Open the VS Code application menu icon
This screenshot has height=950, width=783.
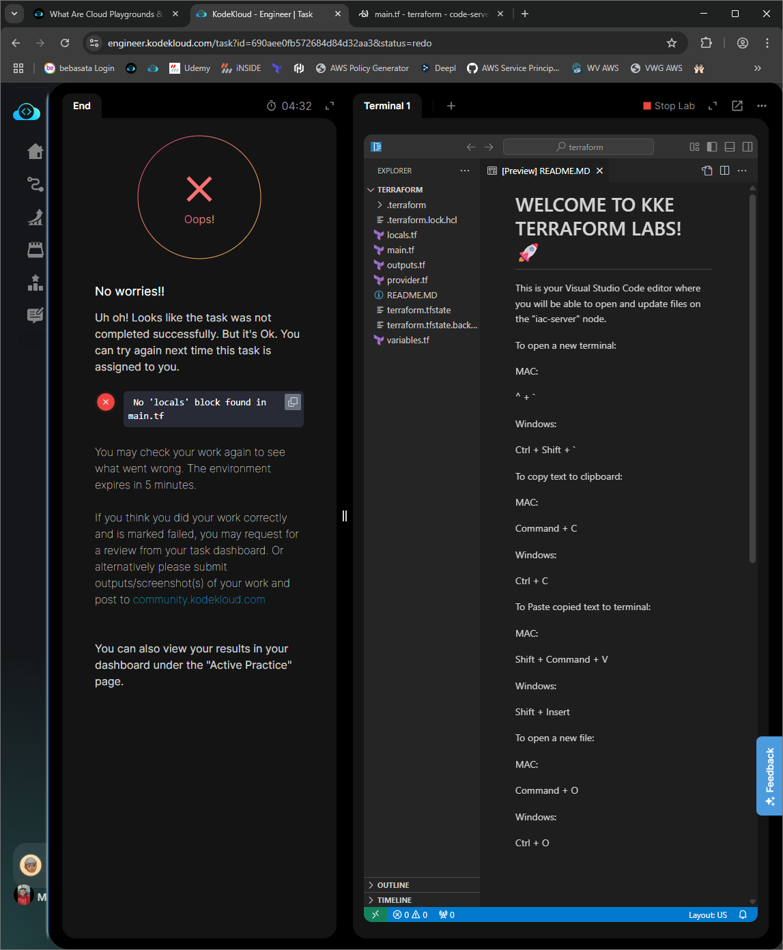pos(376,147)
